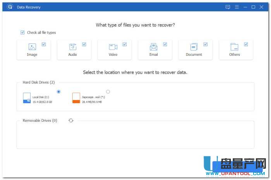Image resolution: width=271 pixels, height=180 pixels.
Task: Open the hamburger menu in title bar
Action: 237,7
